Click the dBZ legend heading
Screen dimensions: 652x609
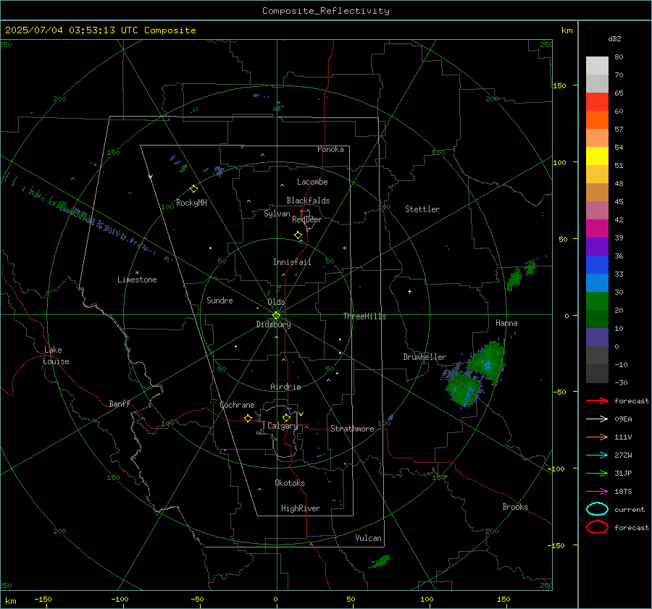(x=614, y=38)
